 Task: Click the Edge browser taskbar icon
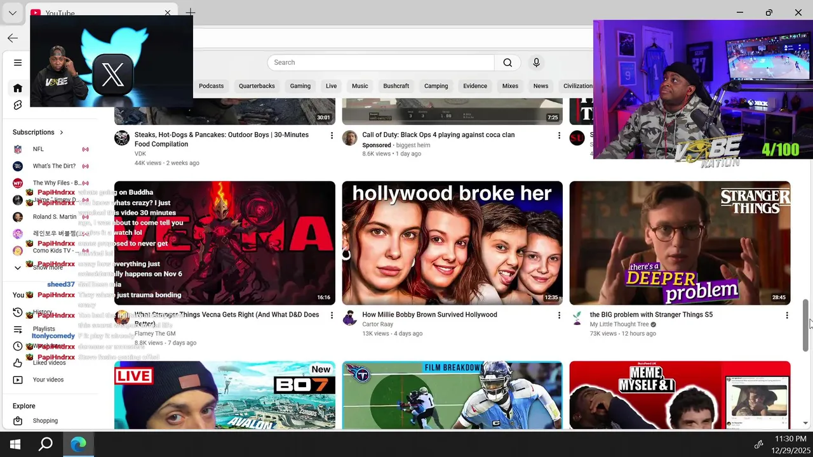[79, 444]
